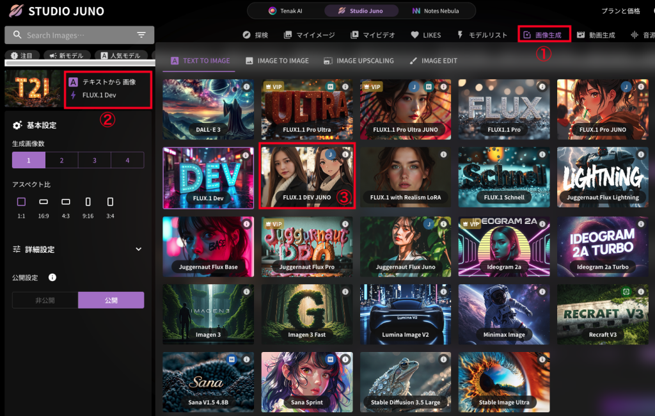Screen dimensions: 655x416
Task: Filter by the 人気モデル chip
Action: click(x=121, y=55)
